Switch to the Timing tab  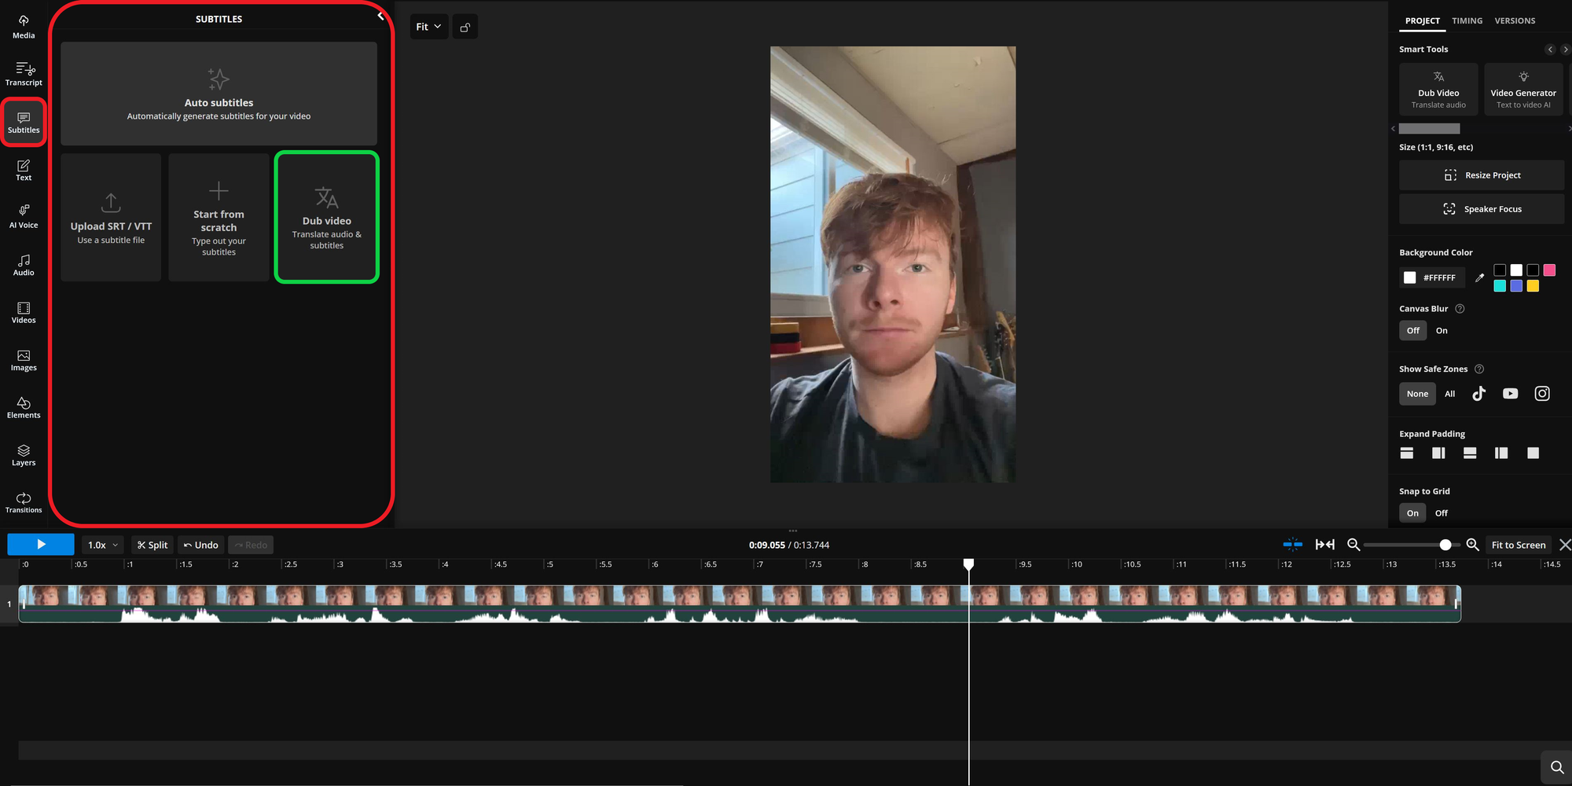pos(1467,20)
